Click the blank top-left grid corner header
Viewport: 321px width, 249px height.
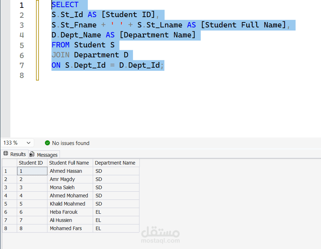9,163
